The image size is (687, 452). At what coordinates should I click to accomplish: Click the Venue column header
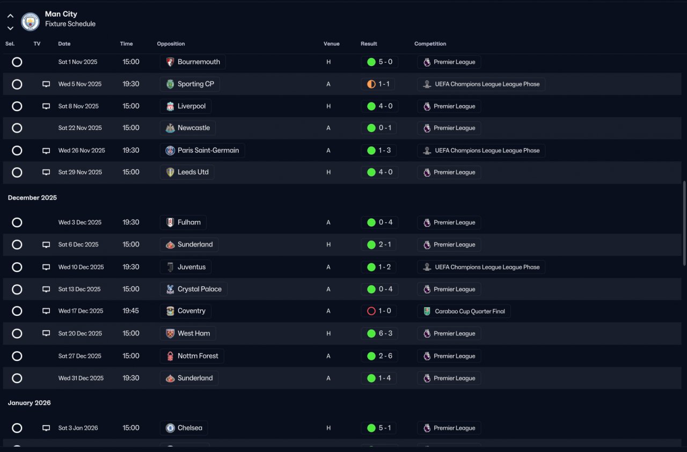click(x=332, y=44)
